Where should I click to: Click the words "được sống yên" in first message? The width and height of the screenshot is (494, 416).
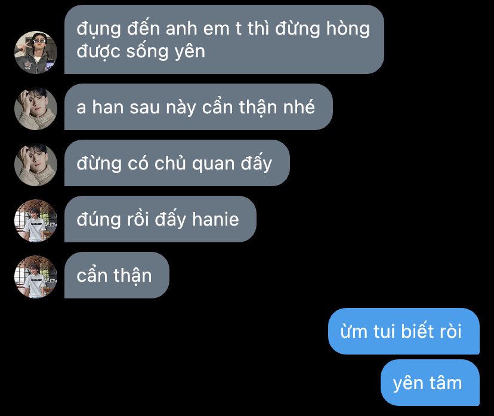pos(141,51)
